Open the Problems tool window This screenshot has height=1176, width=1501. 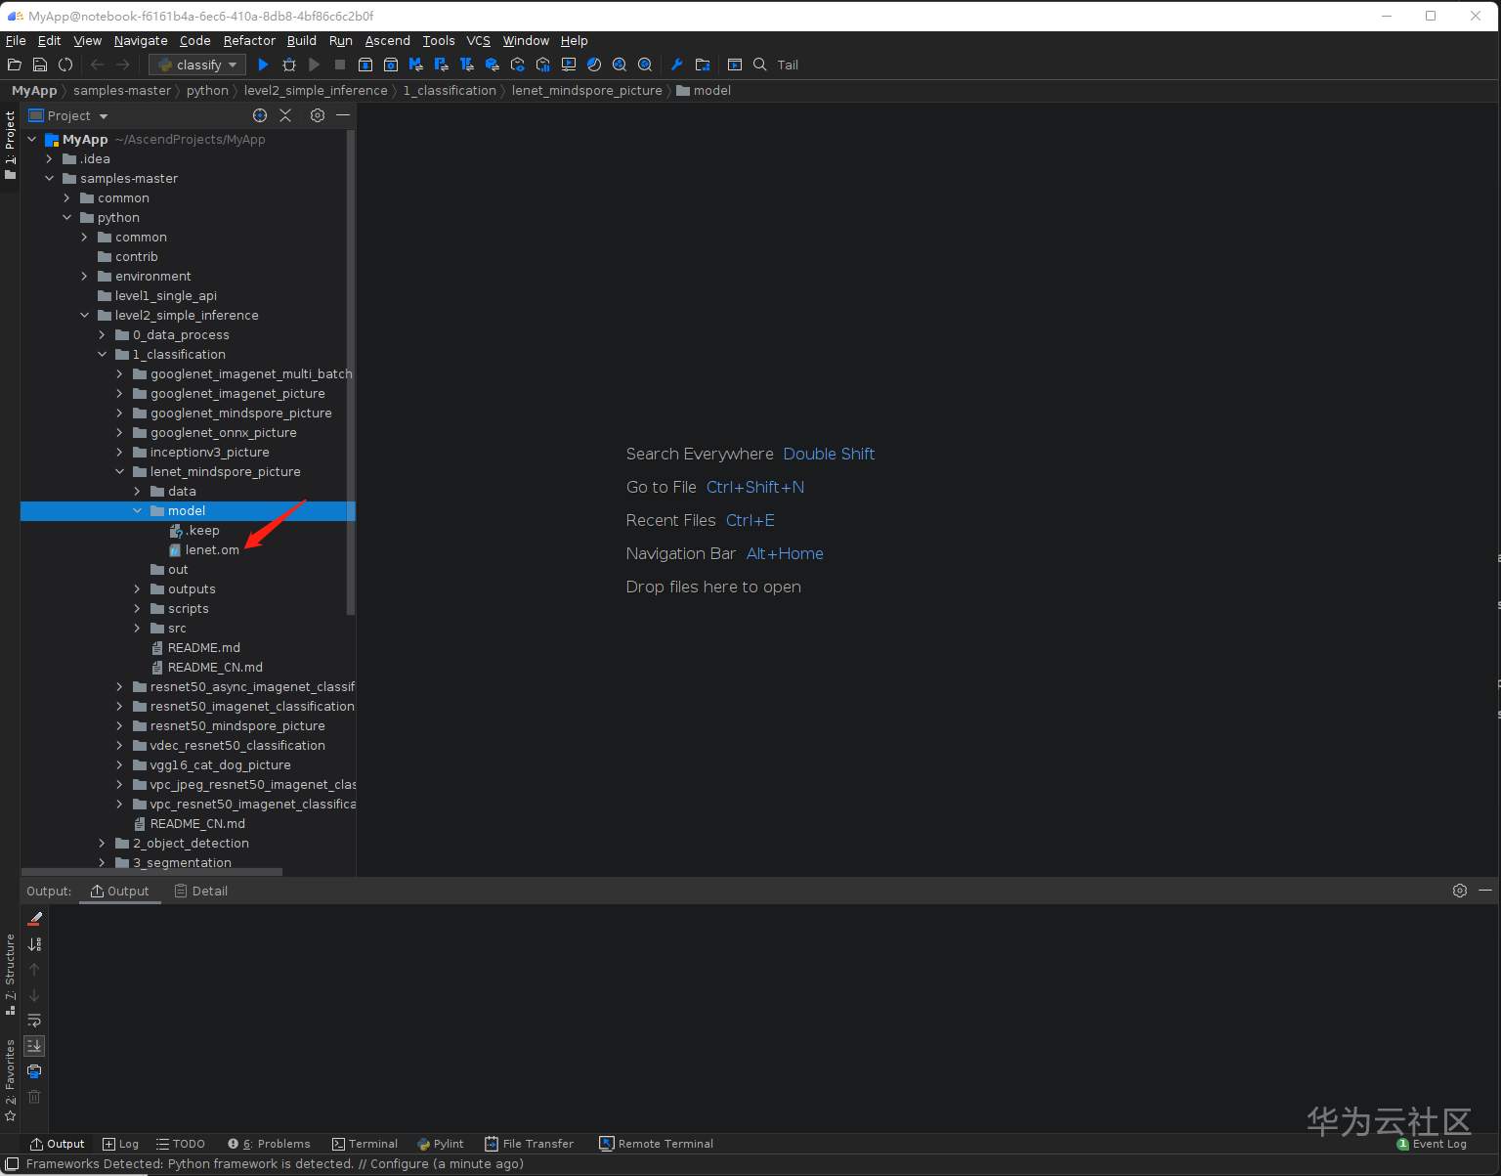270,1144
